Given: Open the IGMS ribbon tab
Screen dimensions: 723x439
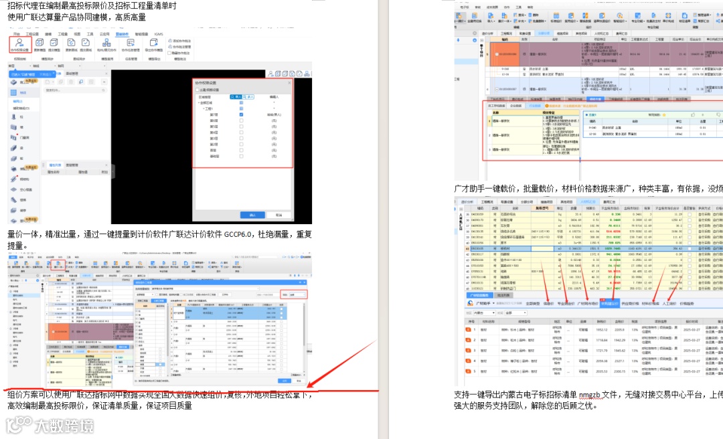Looking at the screenshot, I should [159, 34].
